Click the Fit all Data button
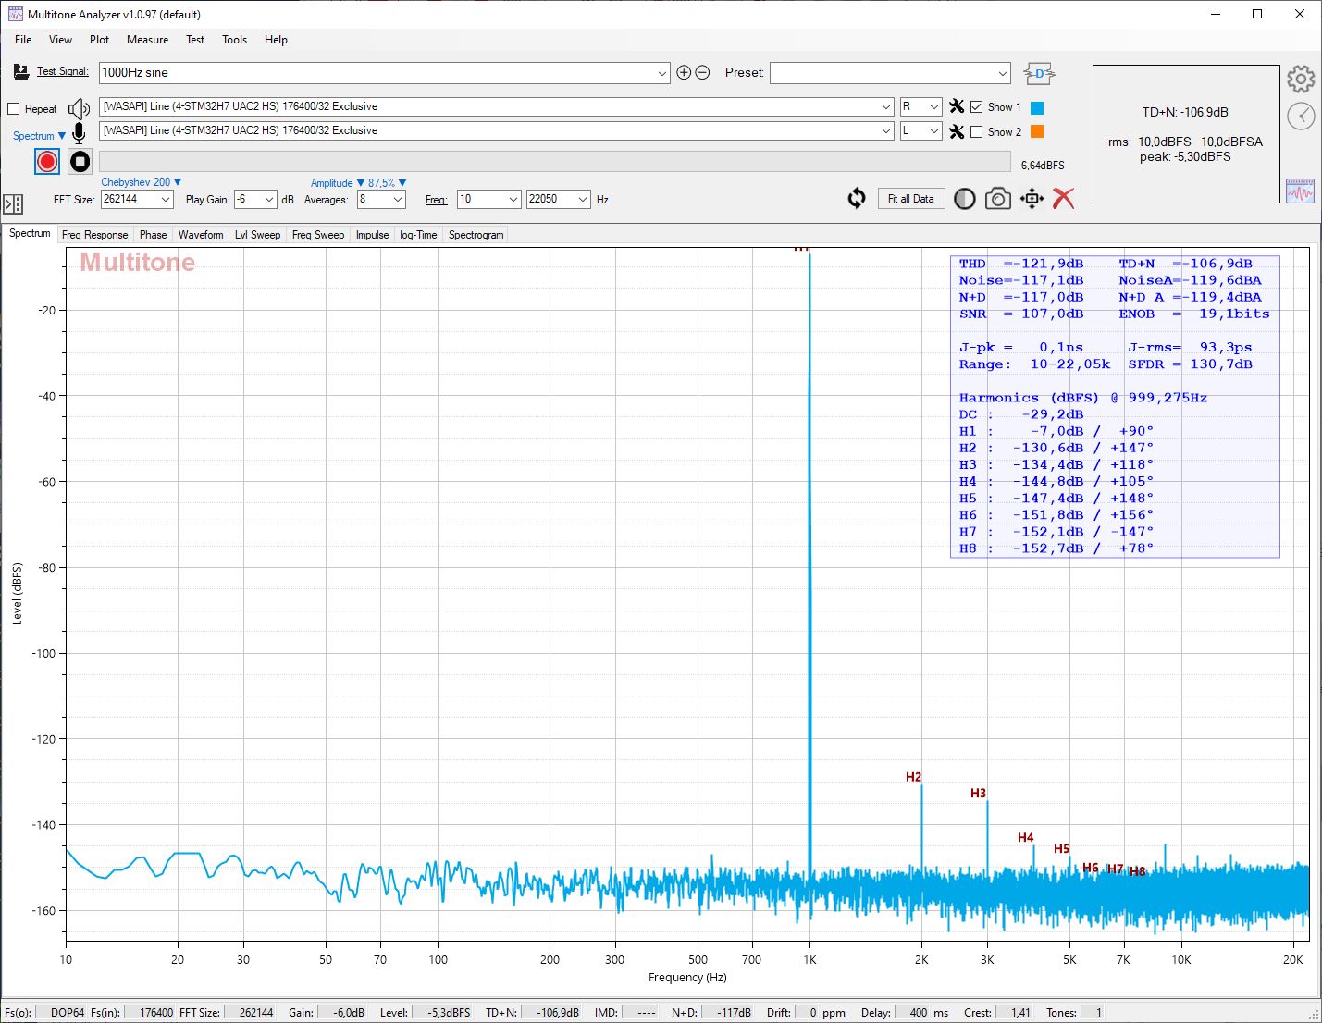1322x1023 pixels. [x=911, y=199]
